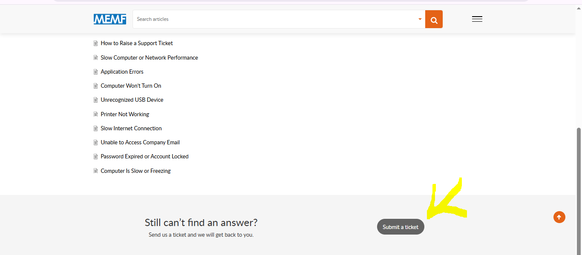Click into the Search articles field
Image resolution: width=582 pixels, height=255 pixels.
273,19
